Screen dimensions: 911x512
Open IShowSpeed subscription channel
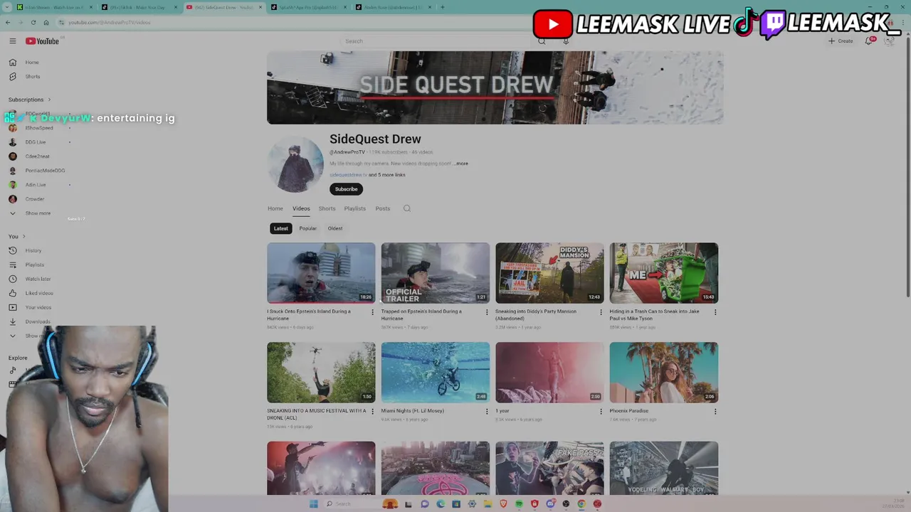tap(38, 128)
